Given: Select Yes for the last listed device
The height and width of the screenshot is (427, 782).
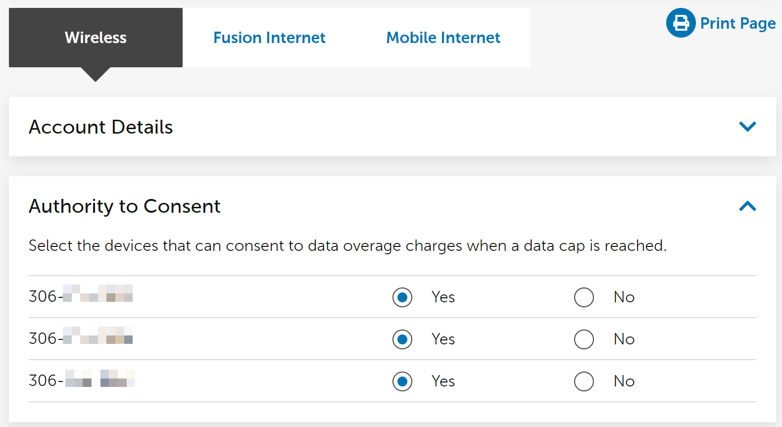Looking at the screenshot, I should pos(402,381).
